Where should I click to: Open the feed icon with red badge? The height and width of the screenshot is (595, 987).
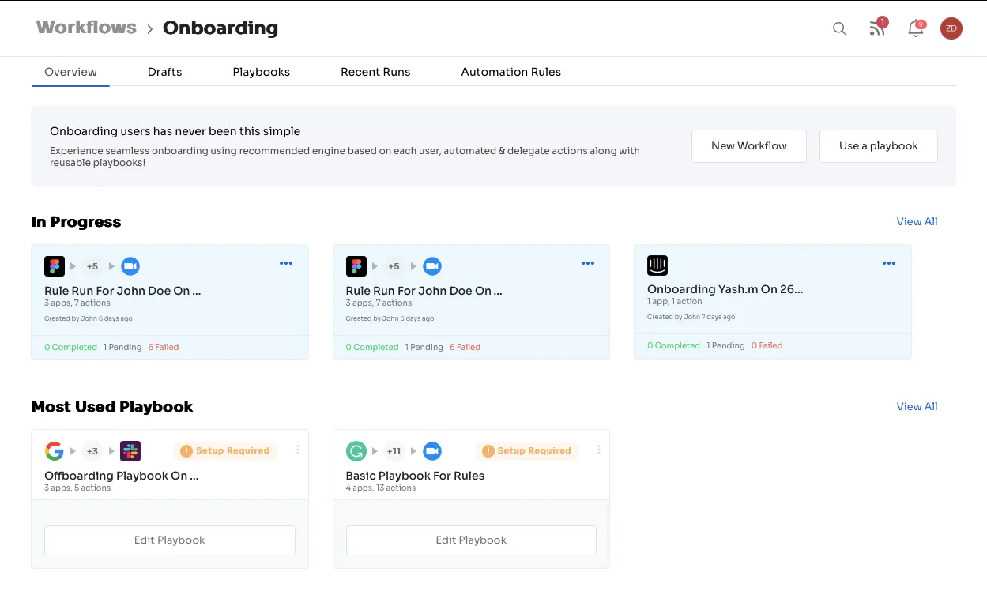877,28
